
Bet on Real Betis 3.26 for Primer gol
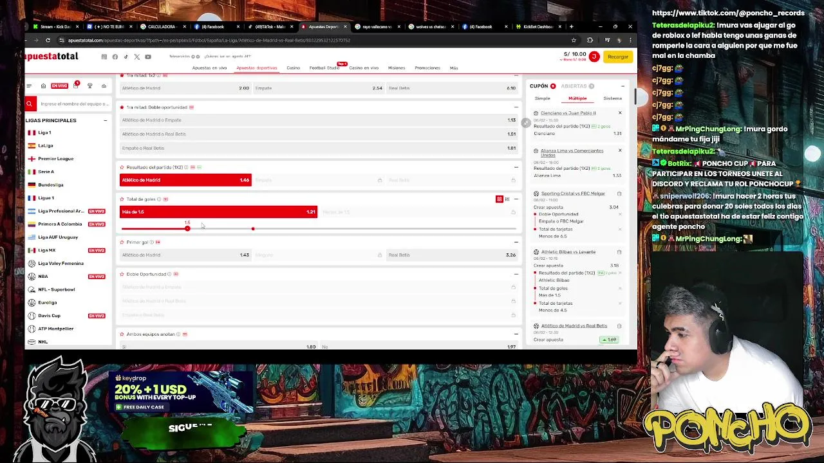(x=452, y=255)
